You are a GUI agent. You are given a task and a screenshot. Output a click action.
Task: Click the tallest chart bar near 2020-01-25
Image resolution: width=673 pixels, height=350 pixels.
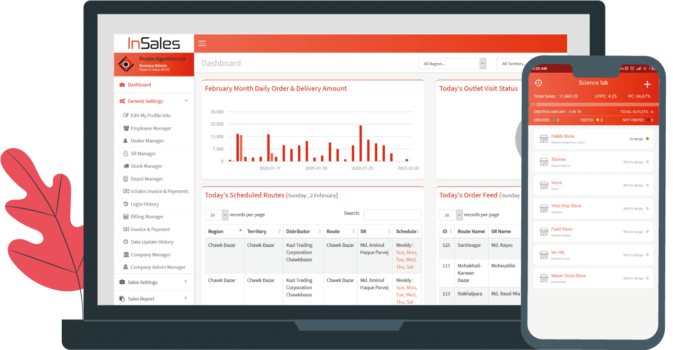pyautogui.click(x=360, y=143)
